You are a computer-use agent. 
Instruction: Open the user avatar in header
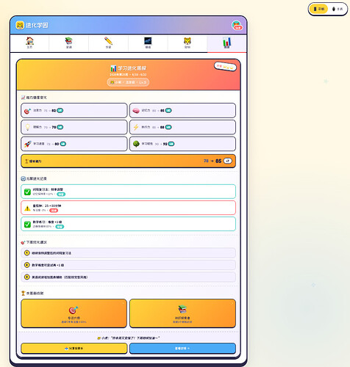[237, 26]
